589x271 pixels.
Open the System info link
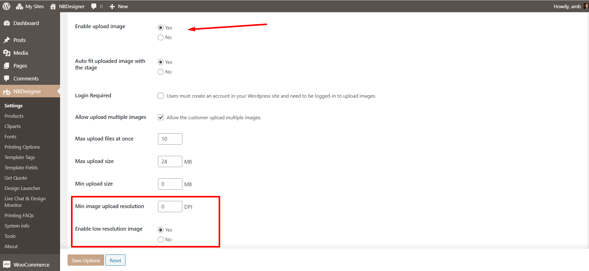pyautogui.click(x=17, y=226)
